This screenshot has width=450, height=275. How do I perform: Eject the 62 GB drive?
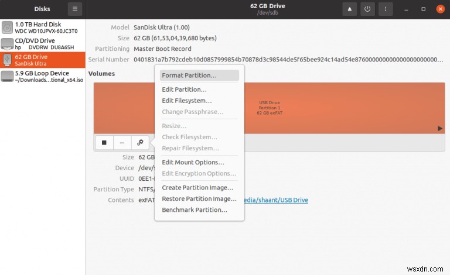[x=349, y=9]
